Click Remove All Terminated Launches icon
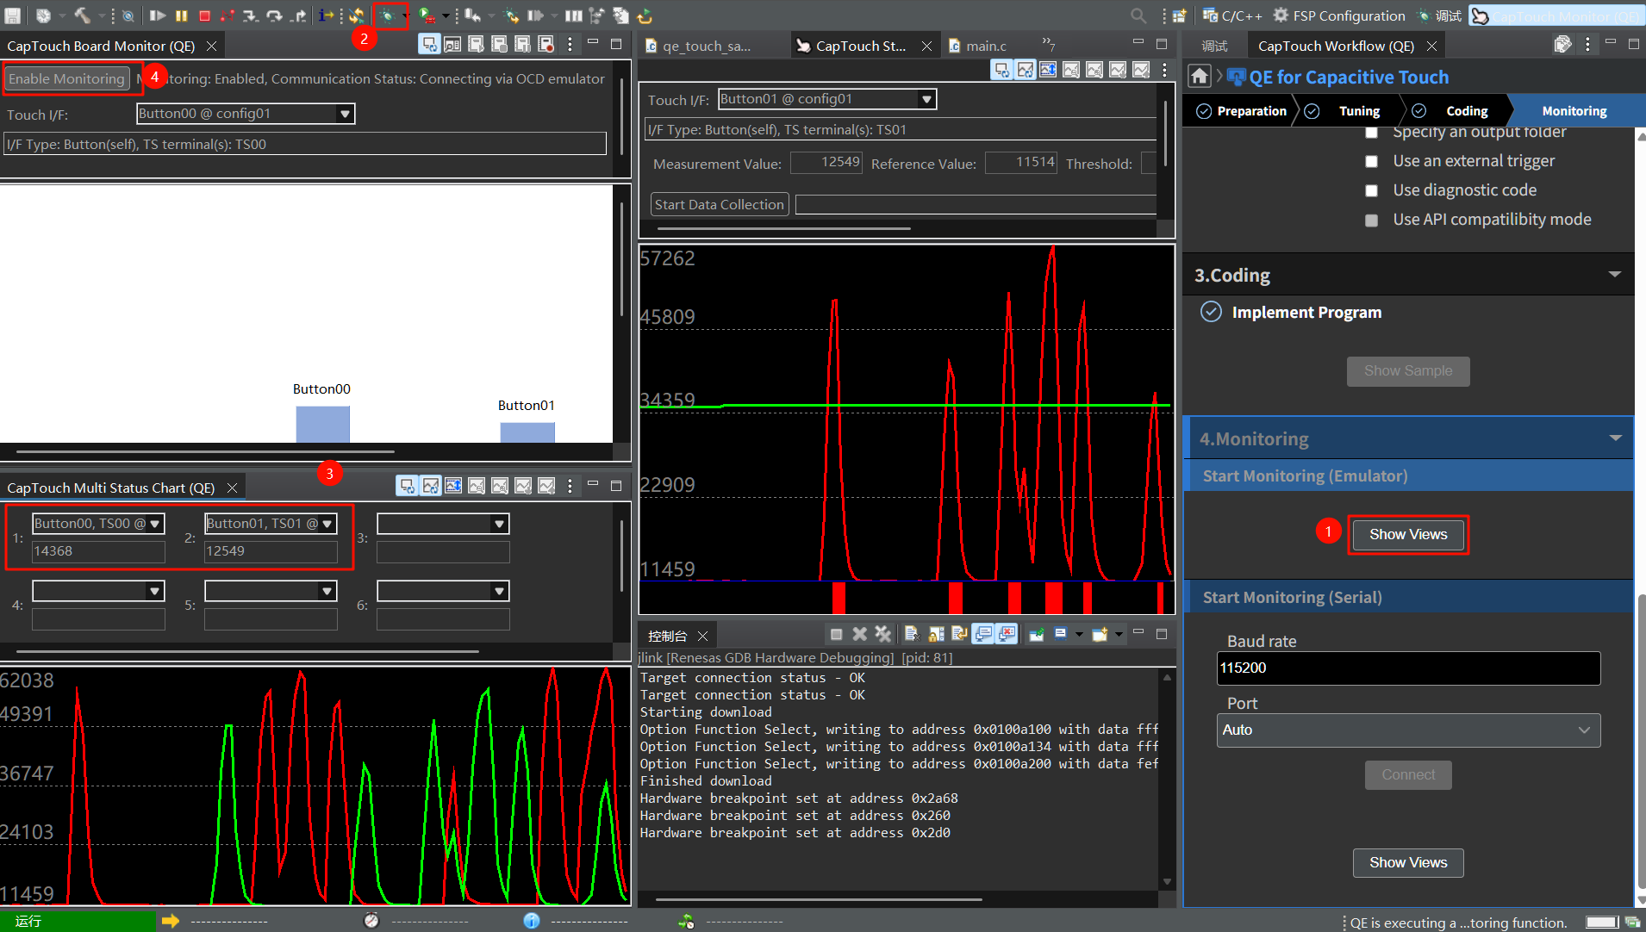This screenshot has height=932, width=1646. [883, 635]
